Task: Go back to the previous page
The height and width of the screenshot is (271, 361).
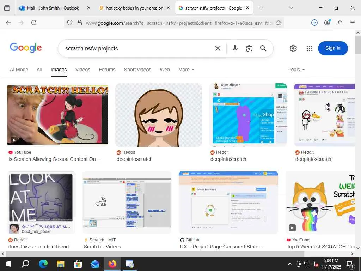Action: 8,23
